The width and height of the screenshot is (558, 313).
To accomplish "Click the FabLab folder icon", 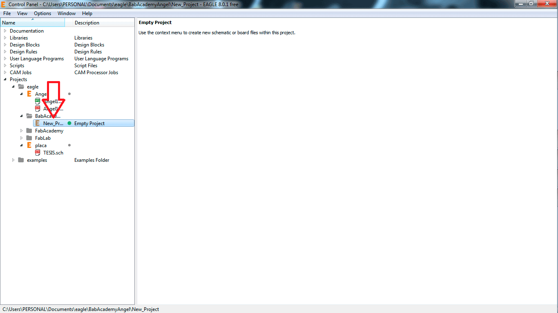I will click(x=29, y=138).
